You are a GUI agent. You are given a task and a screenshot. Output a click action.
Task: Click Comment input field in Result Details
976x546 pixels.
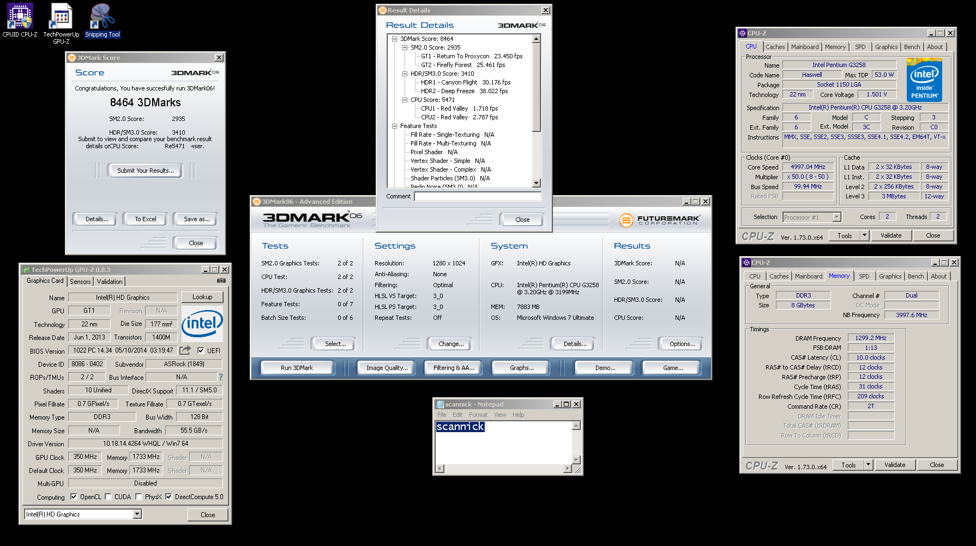(477, 196)
